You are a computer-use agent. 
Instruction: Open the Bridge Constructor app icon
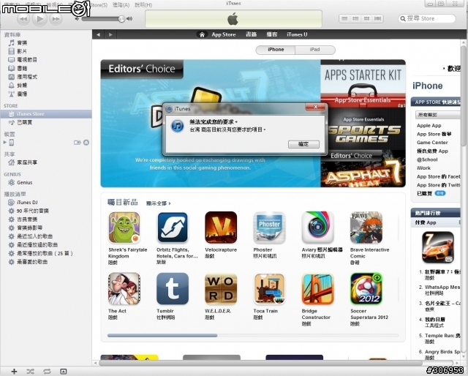[x=317, y=289]
